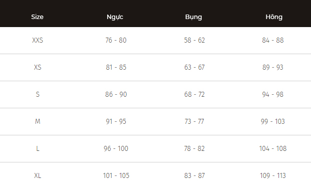Click chest value 86 - 90

116,94
